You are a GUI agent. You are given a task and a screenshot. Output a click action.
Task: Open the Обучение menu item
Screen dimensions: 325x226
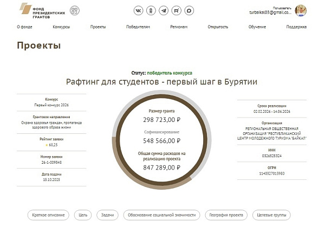click(x=257, y=27)
